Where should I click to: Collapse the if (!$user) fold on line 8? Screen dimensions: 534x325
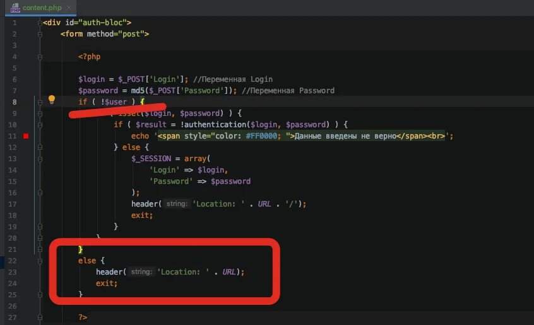(x=40, y=102)
